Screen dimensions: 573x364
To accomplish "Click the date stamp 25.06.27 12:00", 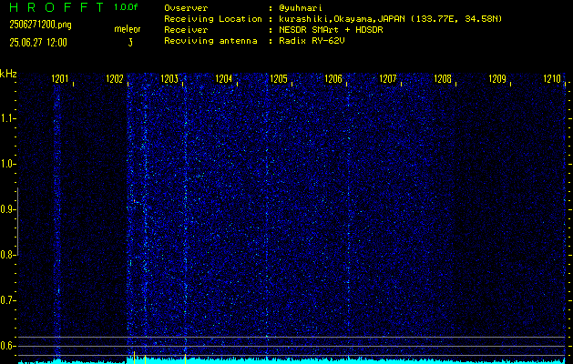I will (38, 43).
